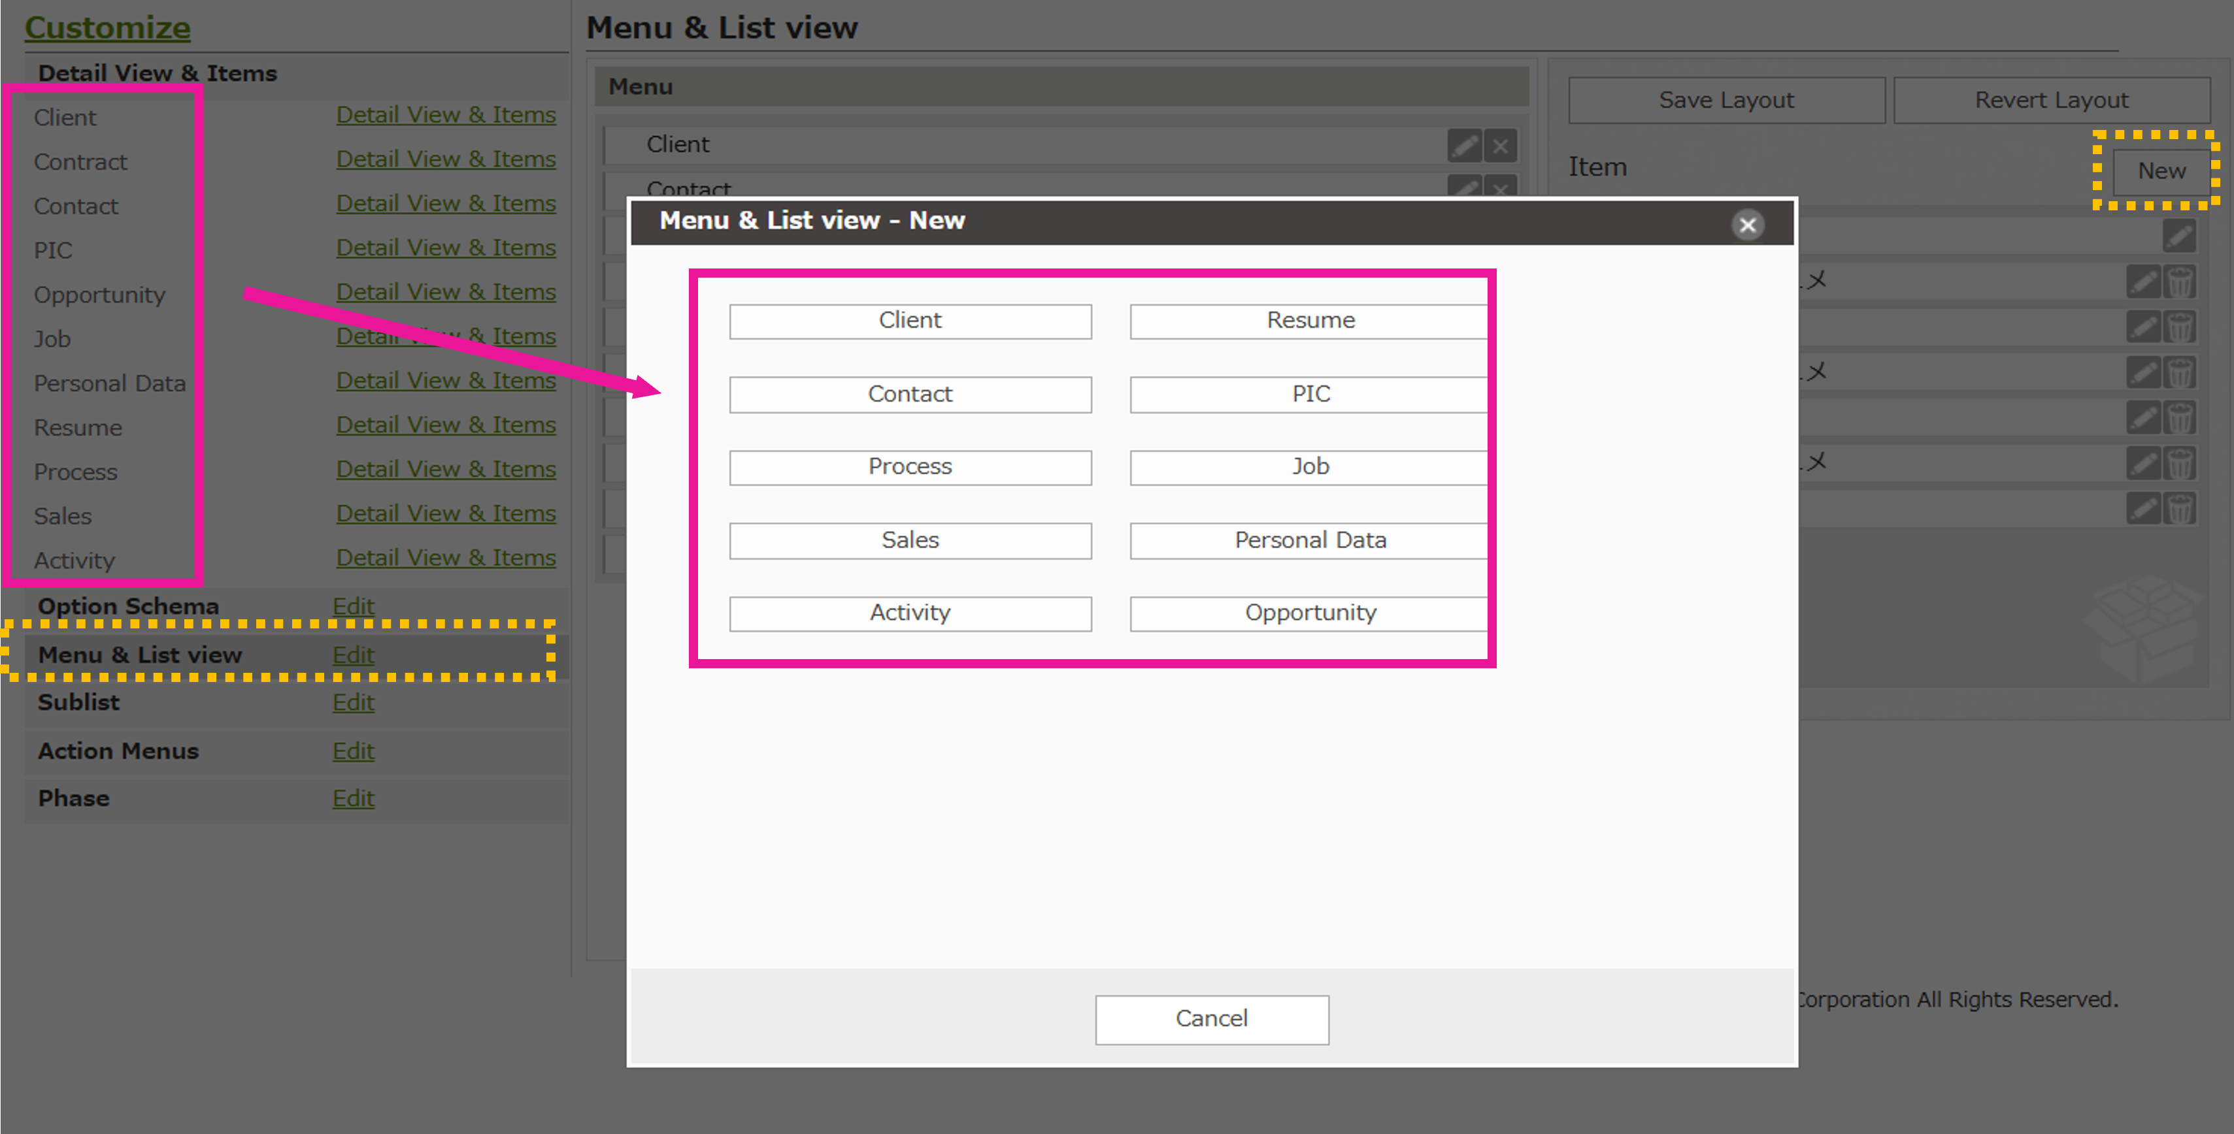Choose Process in the New dialog
Image resolution: width=2234 pixels, height=1134 pixels.
click(x=910, y=467)
